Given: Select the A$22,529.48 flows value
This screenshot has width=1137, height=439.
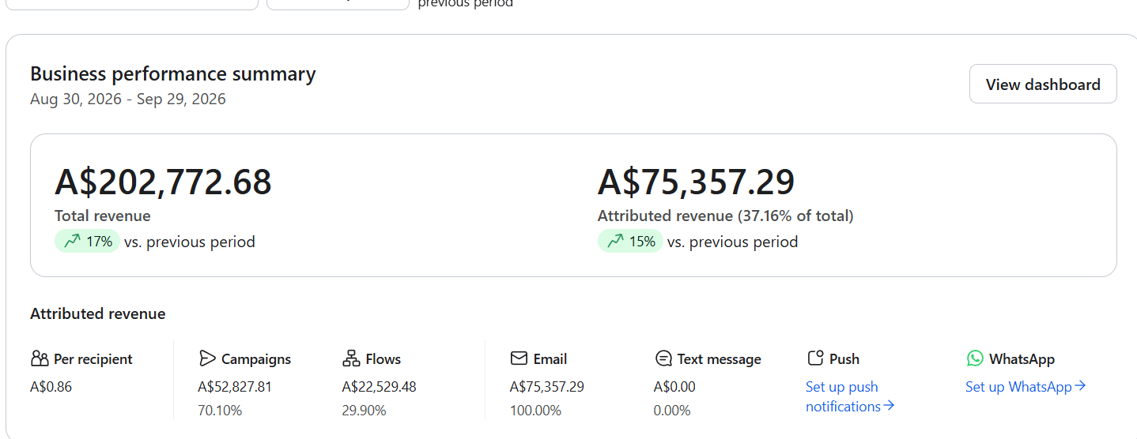Looking at the screenshot, I should click(x=379, y=387).
